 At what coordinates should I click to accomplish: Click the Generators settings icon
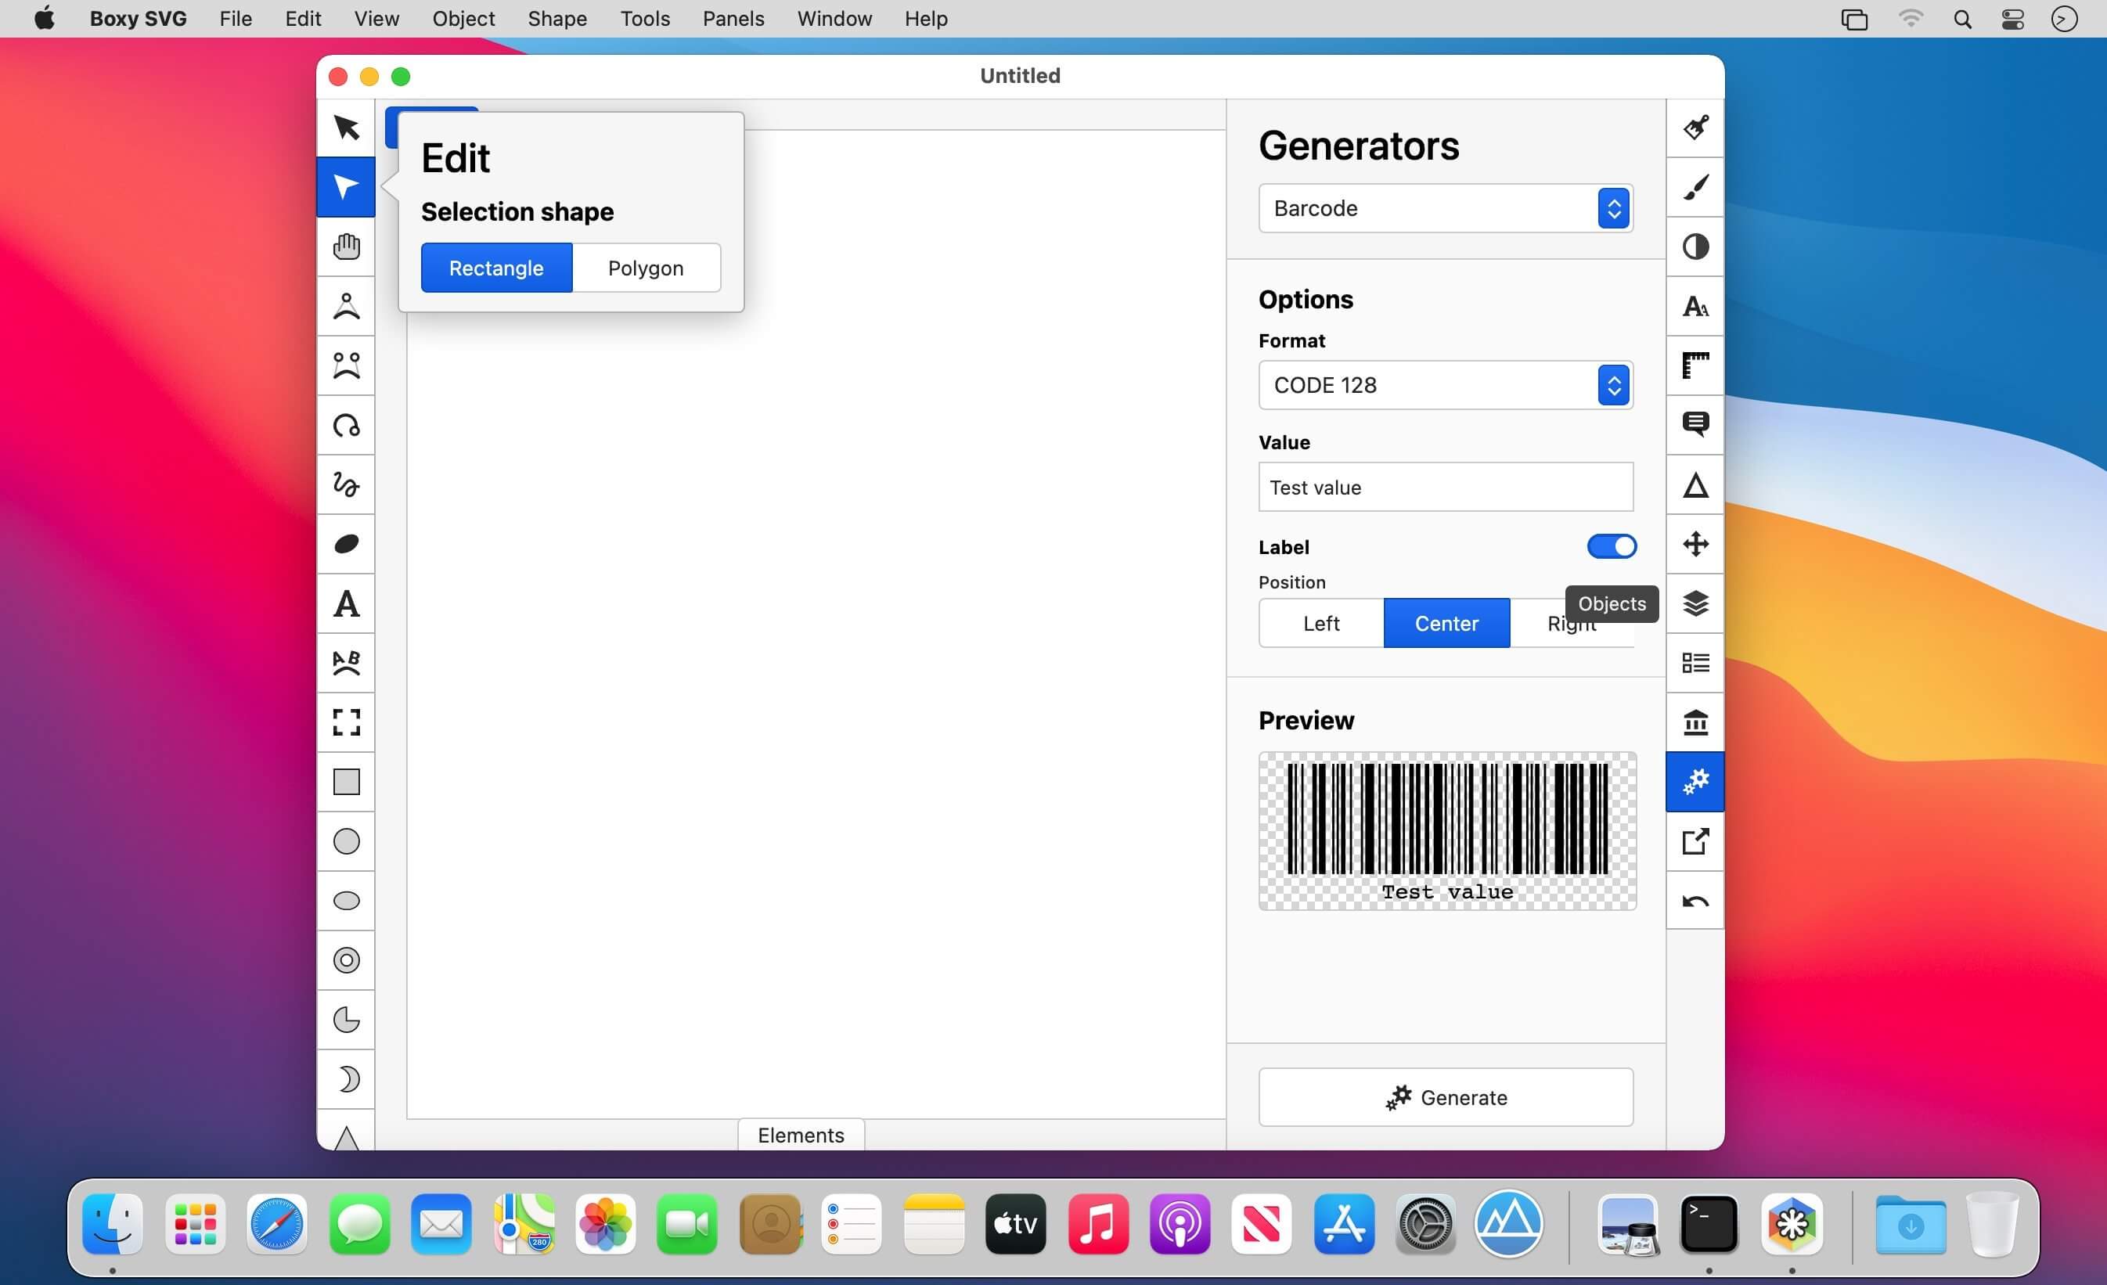pos(1696,783)
